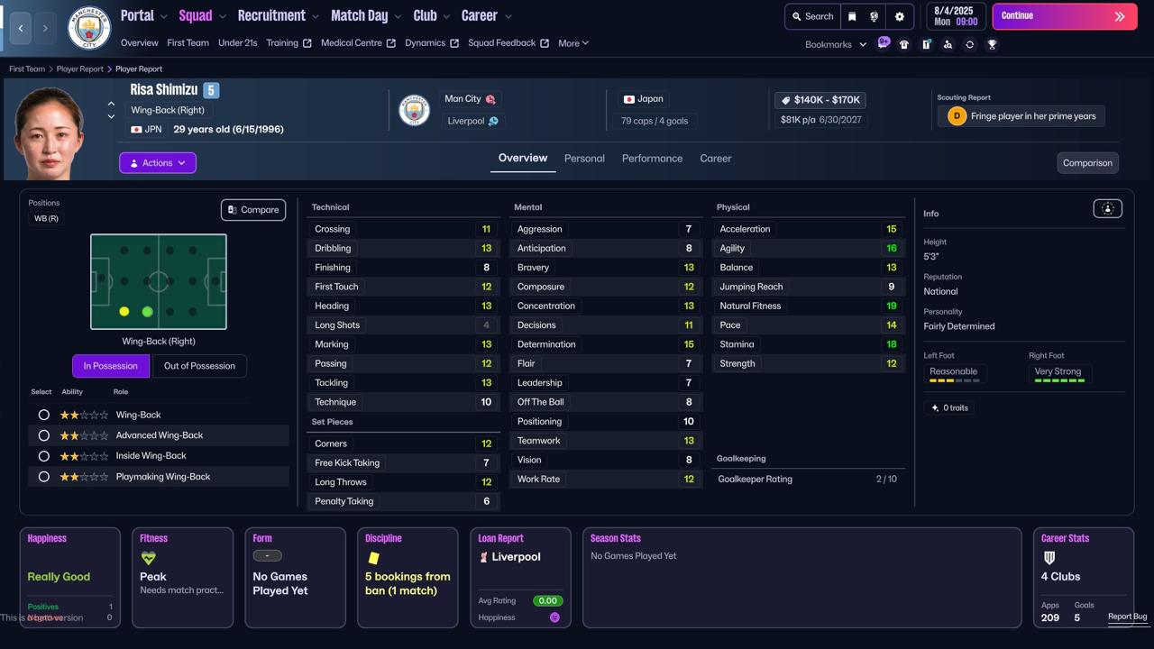Viewport: 1154px width, 649px height.
Task: Select the Playmaking Wing-Back radio button
Action: pos(43,477)
